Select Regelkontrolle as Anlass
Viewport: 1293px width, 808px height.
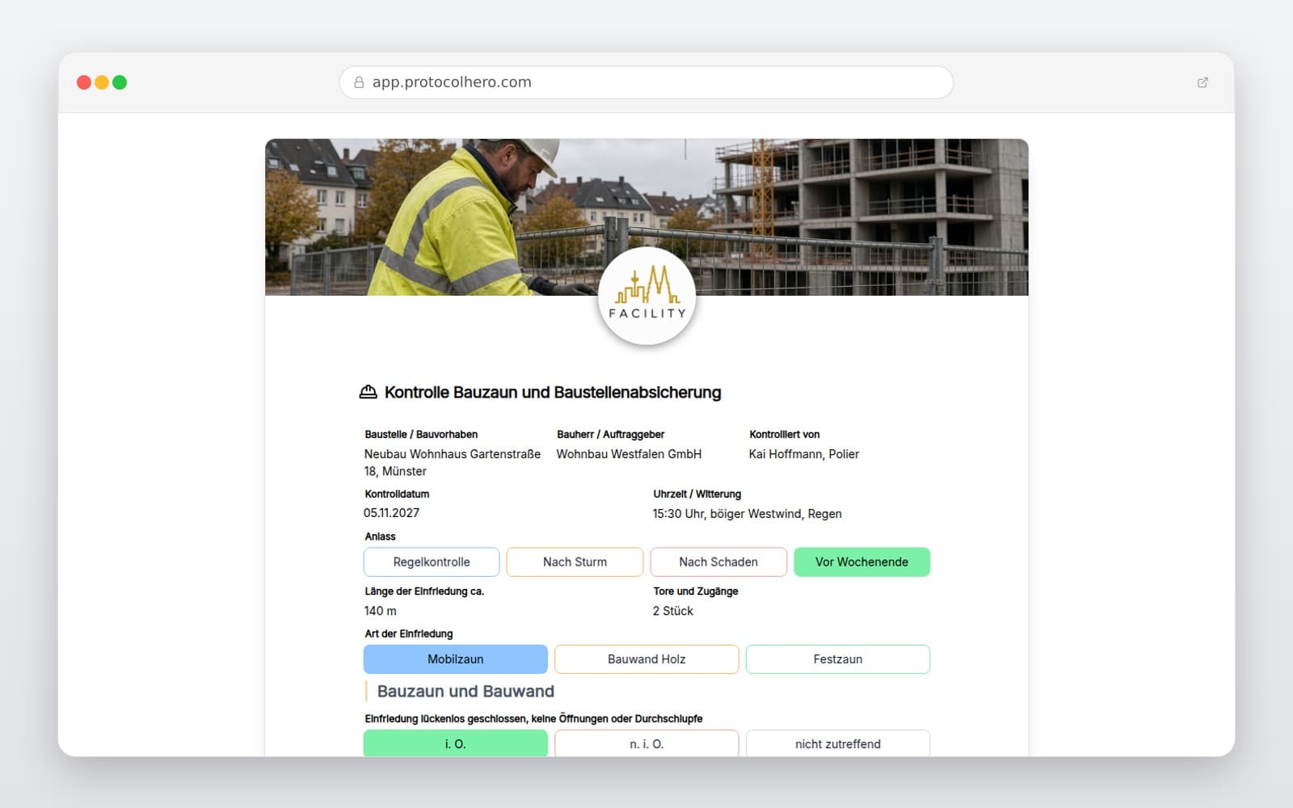pos(432,562)
